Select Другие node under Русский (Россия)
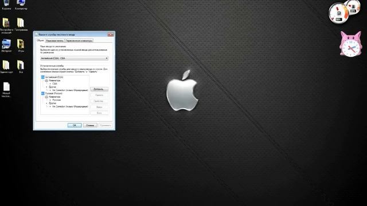The image size is (367, 206). tap(52, 103)
